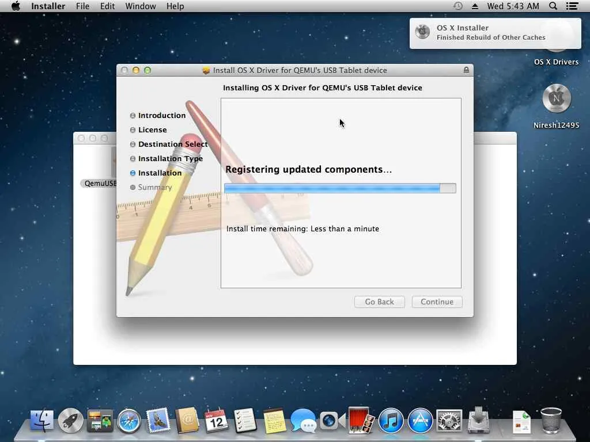Click the lock icon in installer title bar

[x=466, y=70]
